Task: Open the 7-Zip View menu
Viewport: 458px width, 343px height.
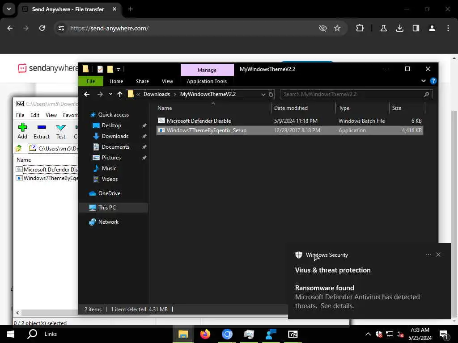Action: (x=51, y=115)
